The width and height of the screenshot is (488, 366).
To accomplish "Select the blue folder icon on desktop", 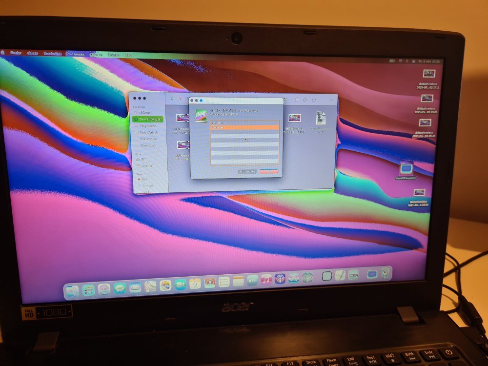I will tap(406, 169).
